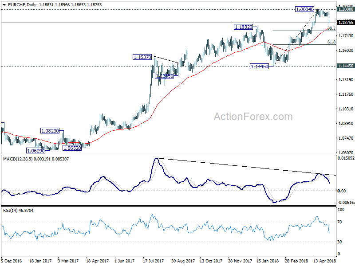Viewport: 355px width, 266px height.
Task: Click the 13 Oct 2017 date label
Action: (211, 261)
